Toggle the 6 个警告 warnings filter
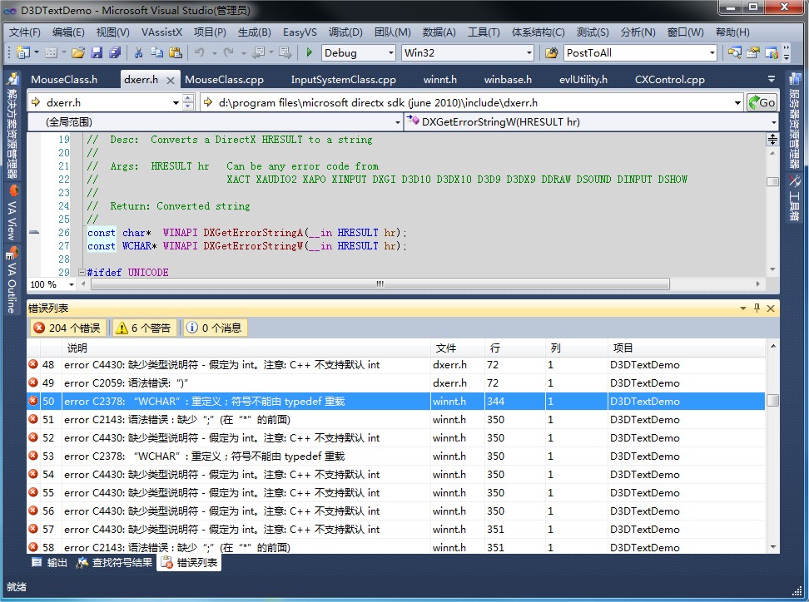The image size is (809, 602). pos(145,328)
